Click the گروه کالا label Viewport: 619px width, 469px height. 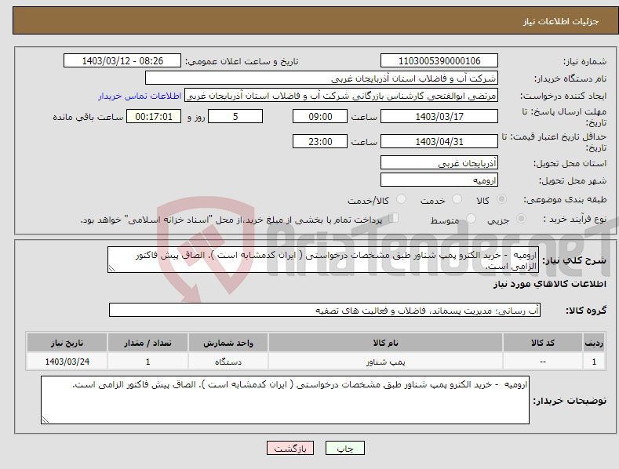click(586, 311)
